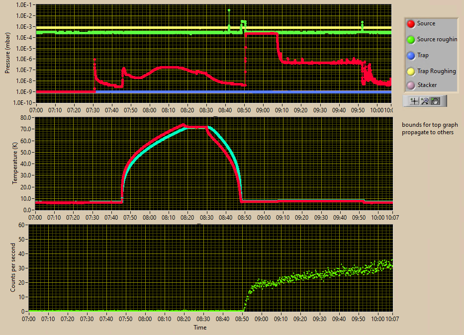The image size is (464, 335).
Task: Select the 'Source' legend label
Action: click(x=426, y=23)
